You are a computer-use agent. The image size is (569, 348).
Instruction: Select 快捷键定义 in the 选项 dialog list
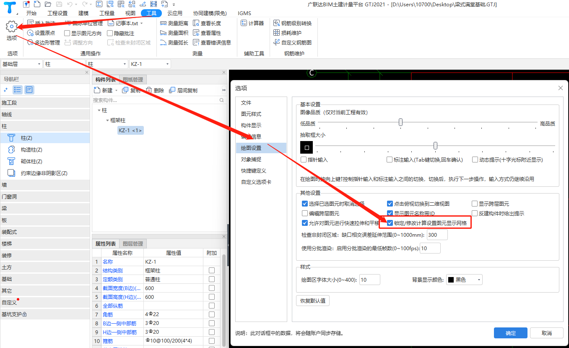click(x=261, y=170)
